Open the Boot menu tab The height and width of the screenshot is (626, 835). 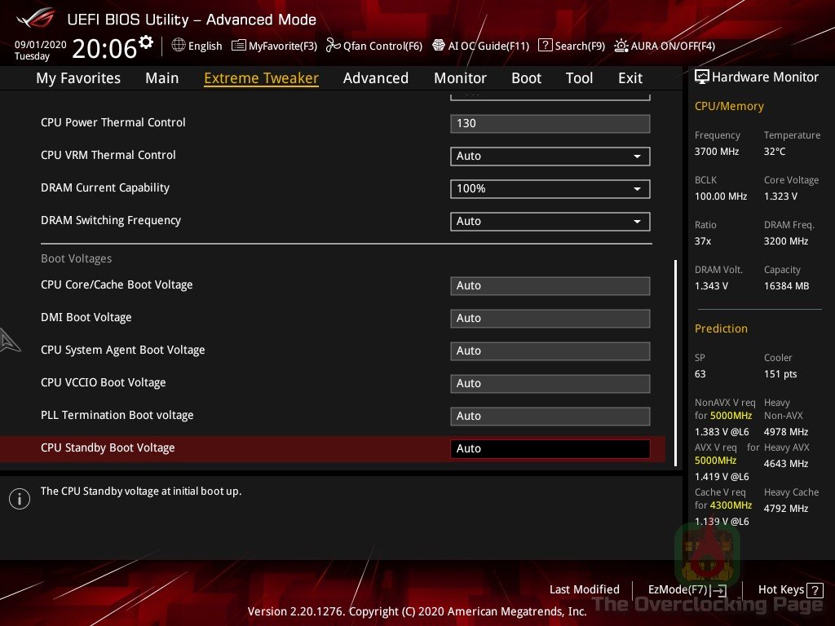(526, 77)
